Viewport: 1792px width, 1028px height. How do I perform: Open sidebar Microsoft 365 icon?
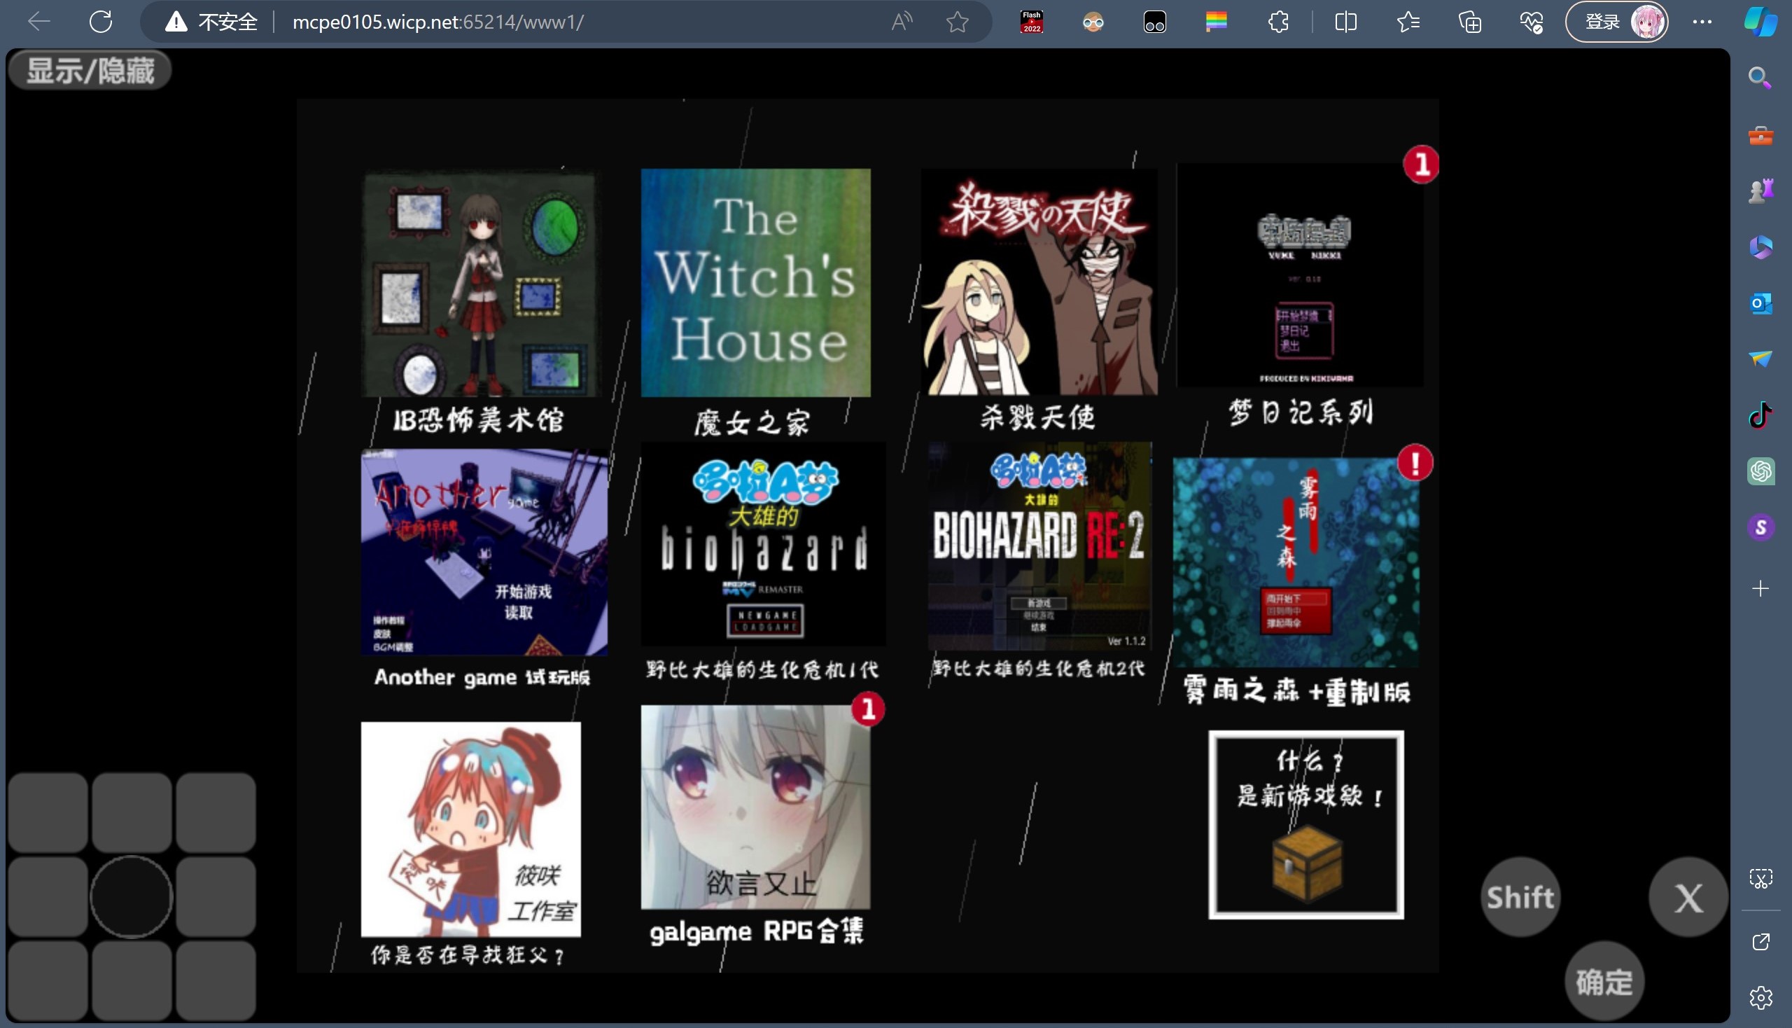tap(1760, 247)
